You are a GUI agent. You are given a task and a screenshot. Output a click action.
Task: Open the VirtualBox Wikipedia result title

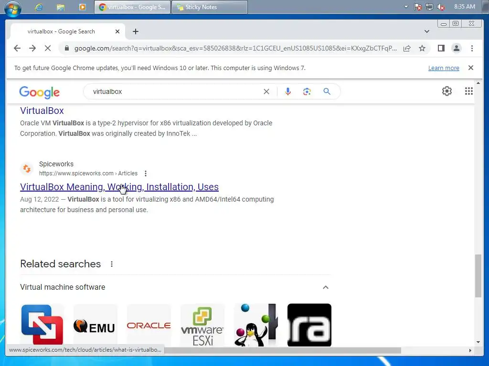pyautogui.click(x=42, y=111)
